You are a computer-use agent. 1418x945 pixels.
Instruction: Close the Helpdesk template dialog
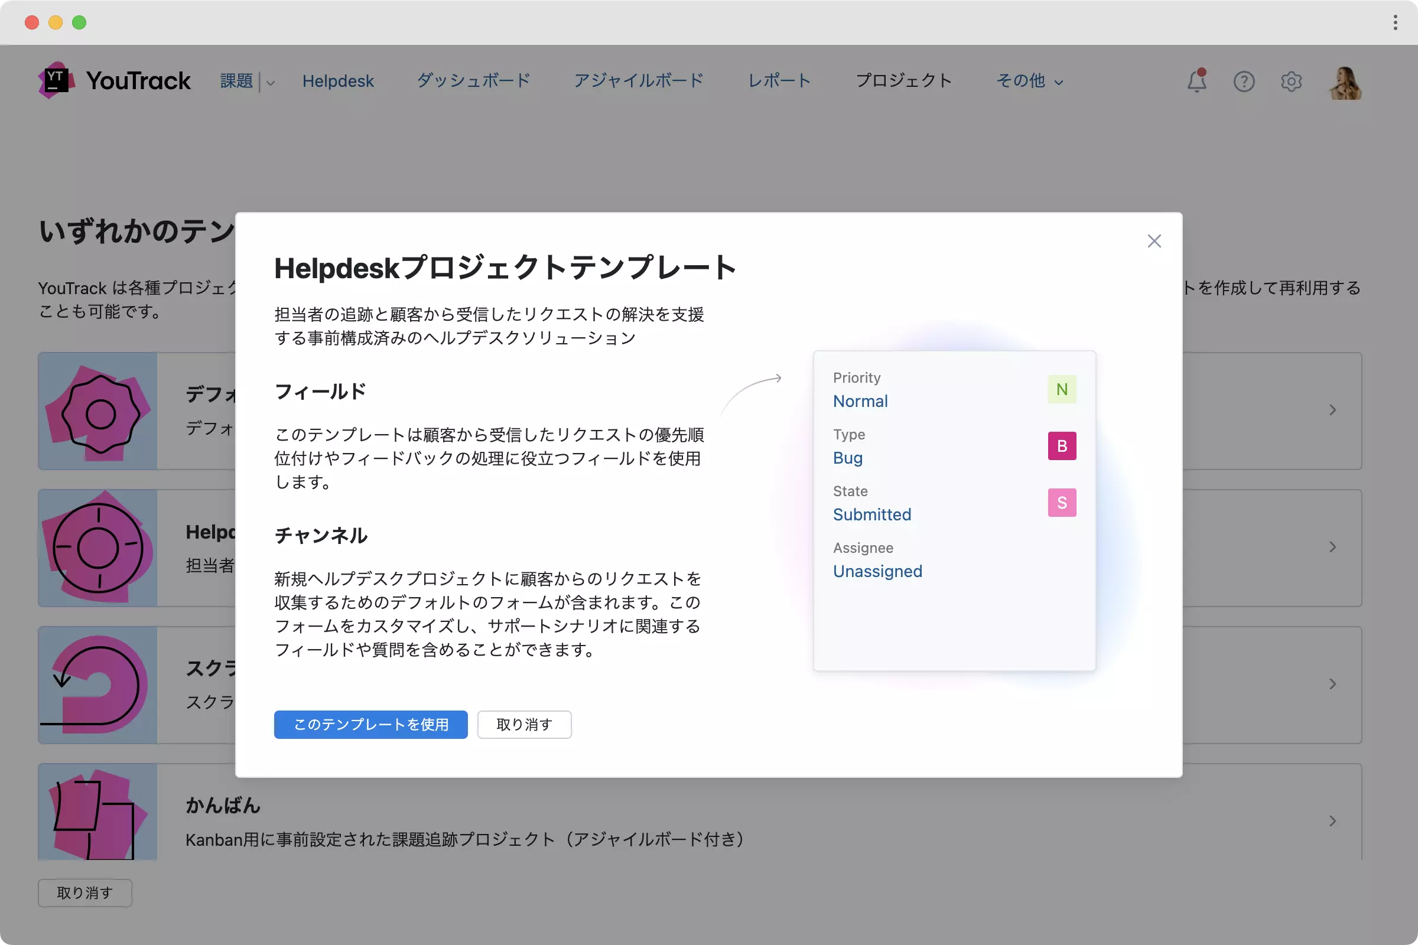[x=1154, y=241]
